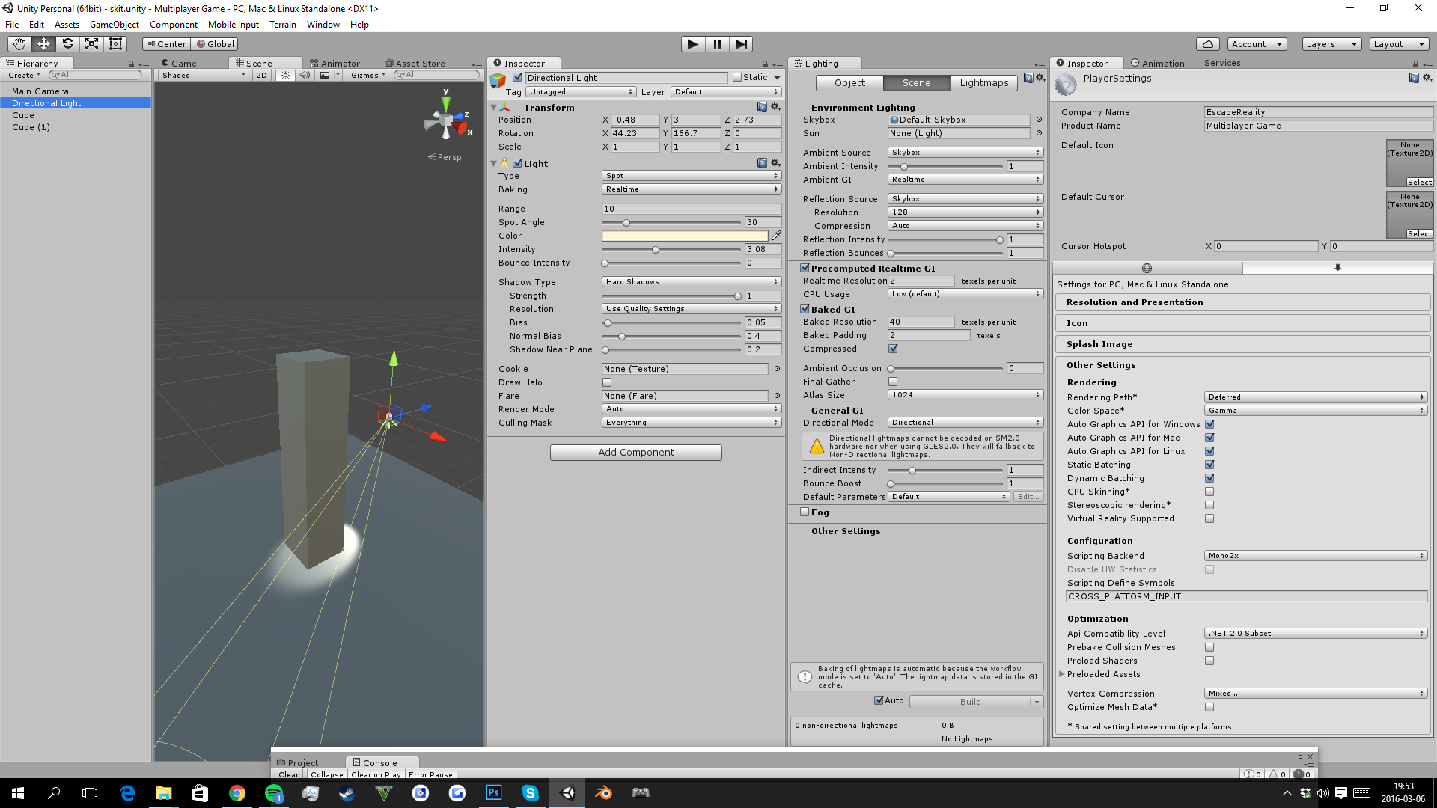Screen dimensions: 1437x808
Task: Toggle Compressed lightmaps checkbox
Action: pos(893,349)
